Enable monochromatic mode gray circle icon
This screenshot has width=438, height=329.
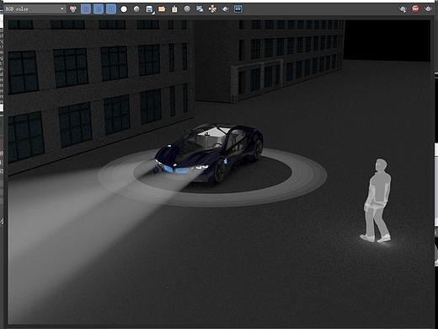136,9
